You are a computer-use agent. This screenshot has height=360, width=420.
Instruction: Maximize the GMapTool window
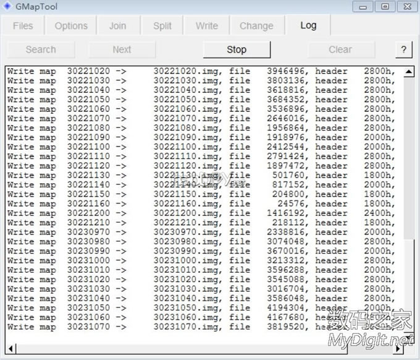384,6
